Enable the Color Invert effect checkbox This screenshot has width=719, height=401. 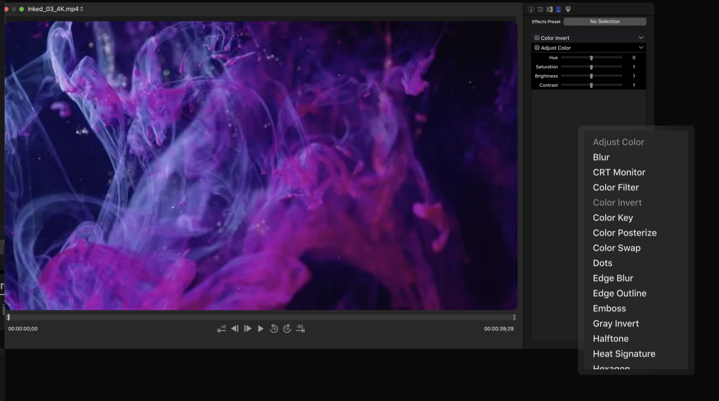(537, 38)
